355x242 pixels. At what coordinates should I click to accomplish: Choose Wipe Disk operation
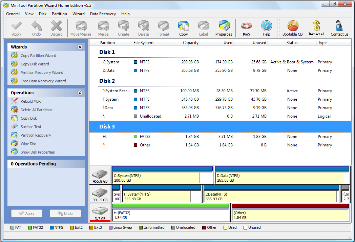(28, 144)
